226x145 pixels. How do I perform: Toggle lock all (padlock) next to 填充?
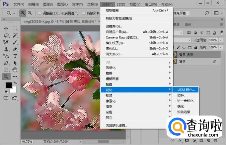196,47
